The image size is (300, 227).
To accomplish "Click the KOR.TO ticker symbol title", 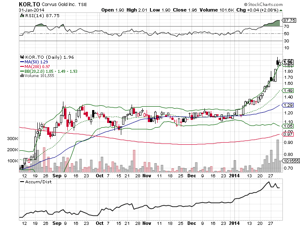I will coord(29,4).
